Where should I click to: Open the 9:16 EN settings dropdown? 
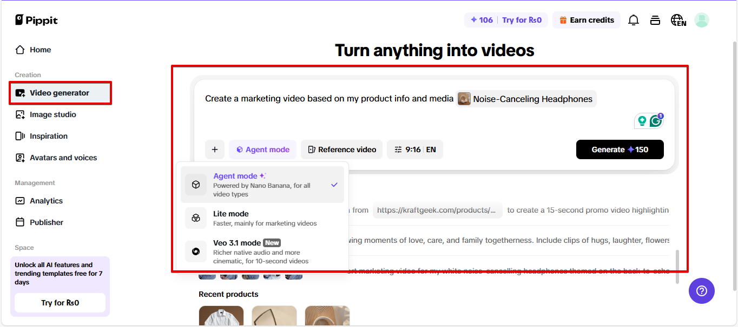pos(414,149)
